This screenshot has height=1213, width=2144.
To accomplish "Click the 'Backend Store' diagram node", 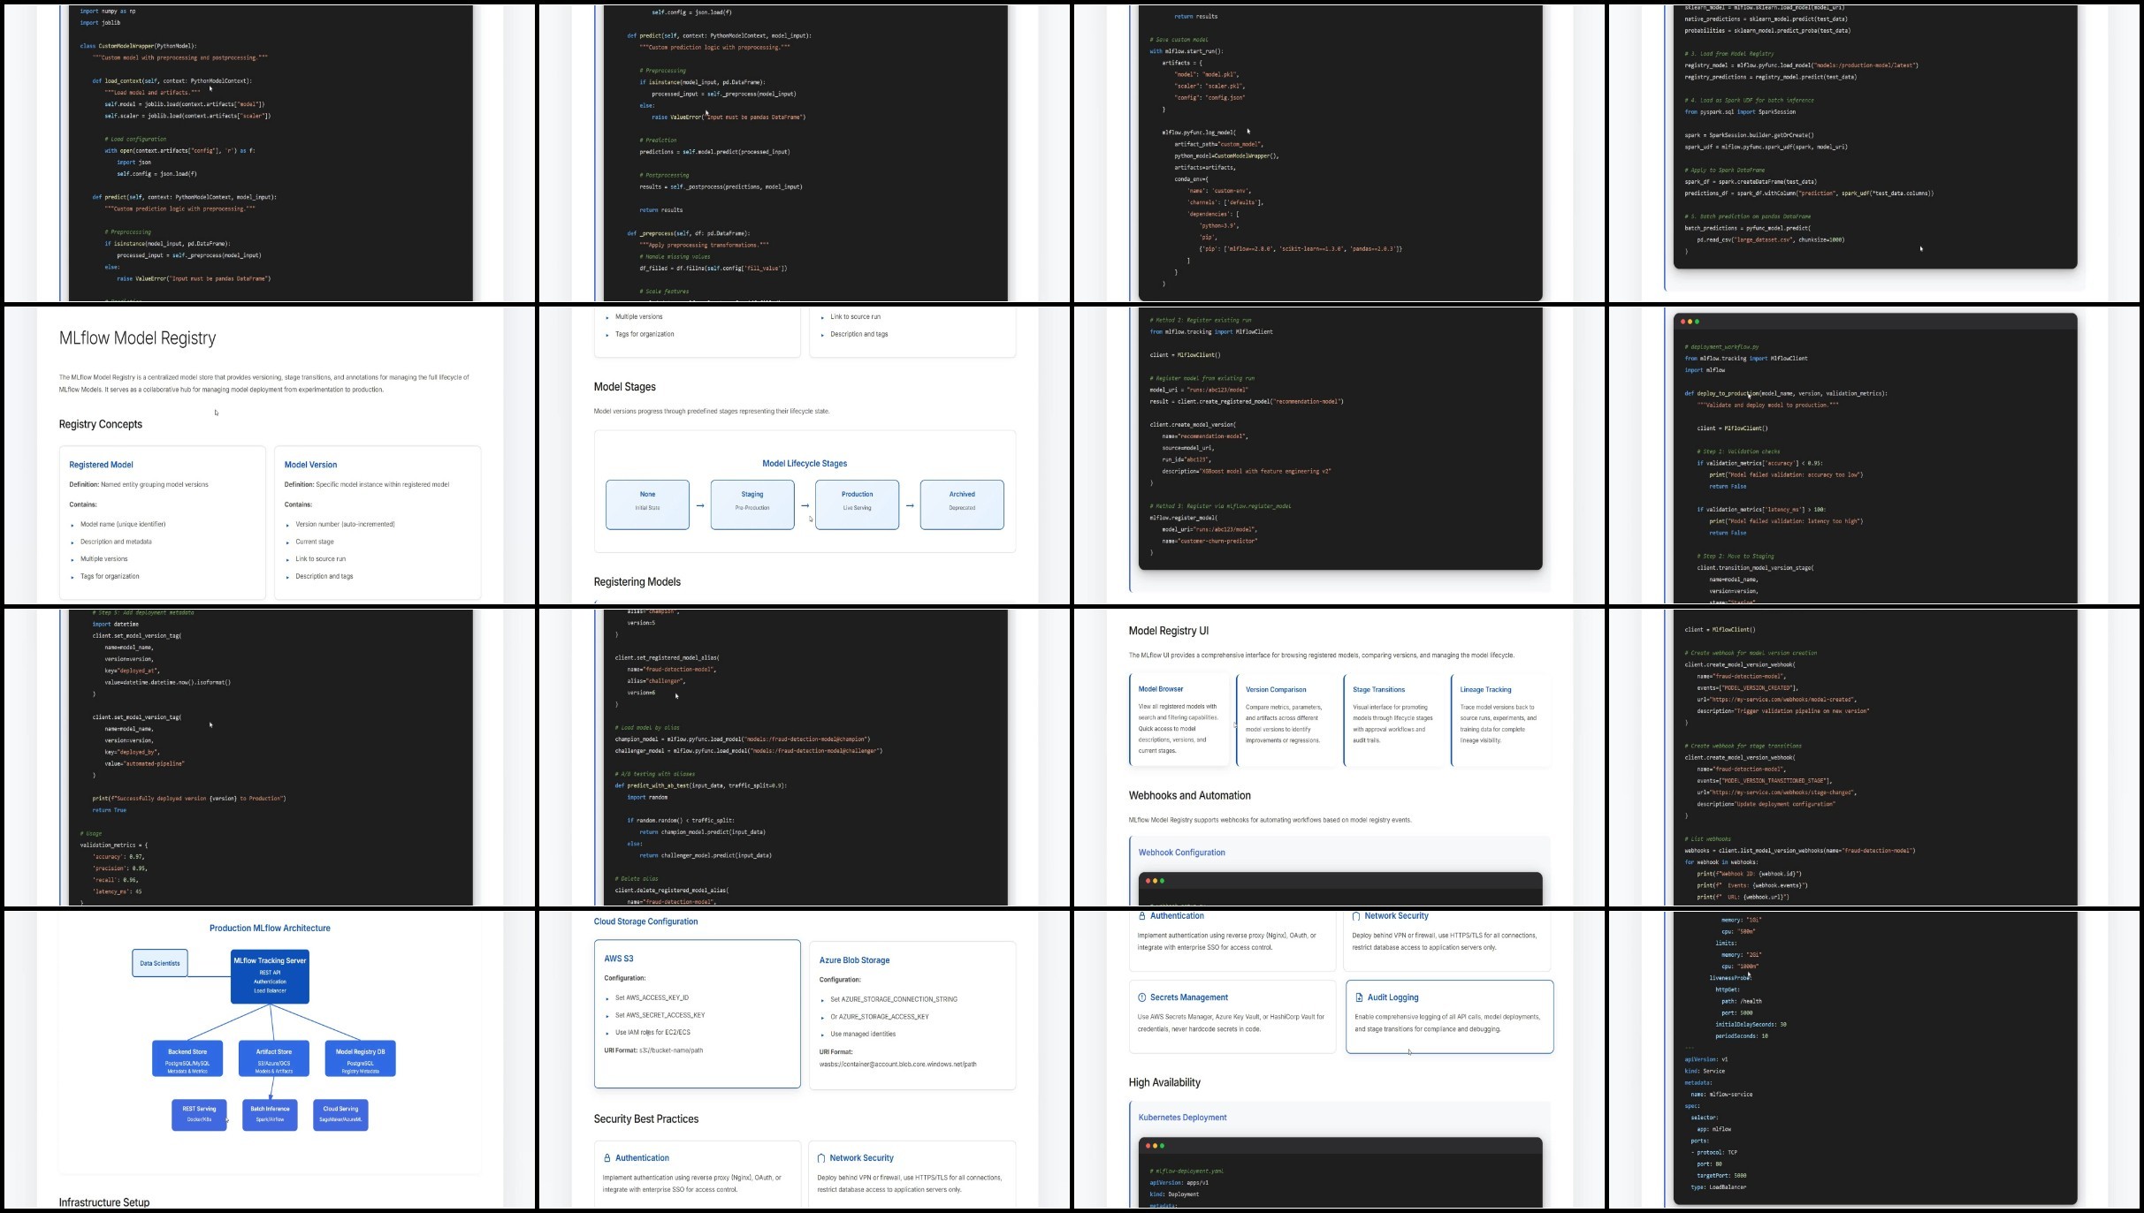I will [x=187, y=1058].
